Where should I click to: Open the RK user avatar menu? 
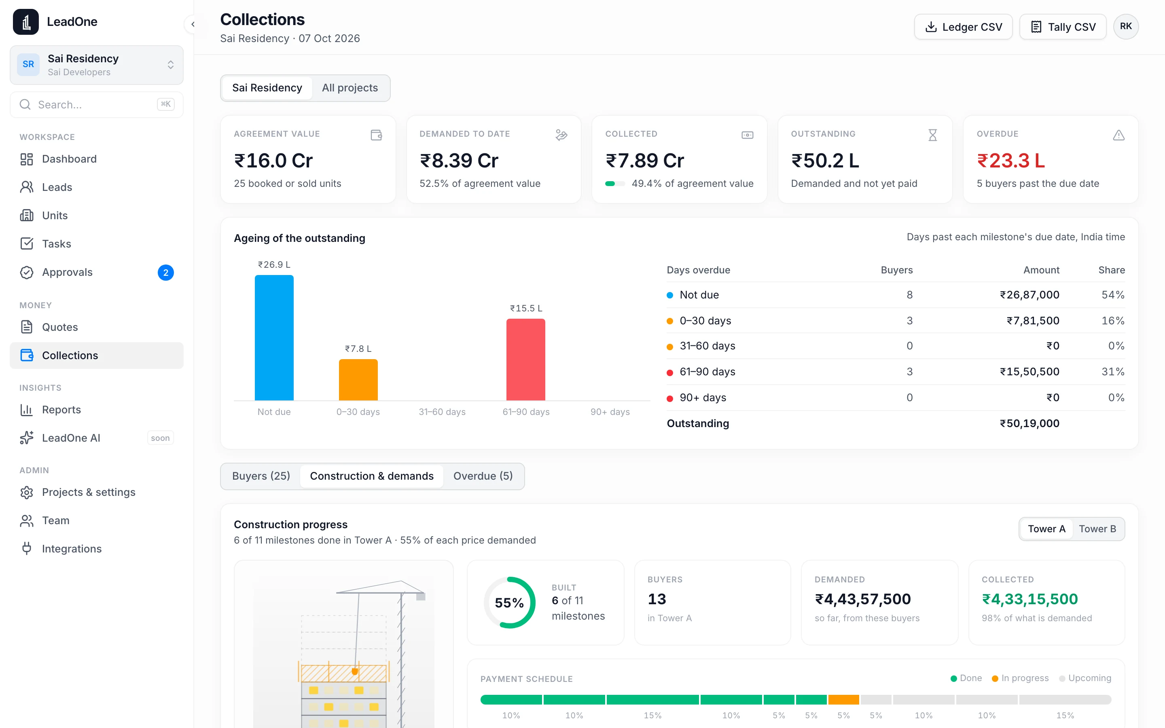pyautogui.click(x=1125, y=26)
